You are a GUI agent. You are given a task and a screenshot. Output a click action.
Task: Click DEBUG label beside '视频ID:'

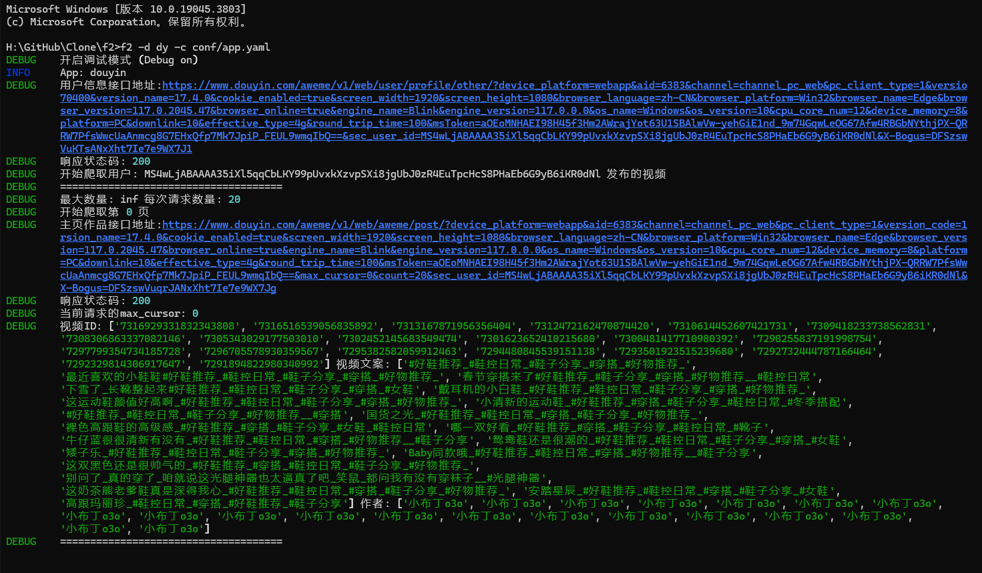[x=21, y=326]
